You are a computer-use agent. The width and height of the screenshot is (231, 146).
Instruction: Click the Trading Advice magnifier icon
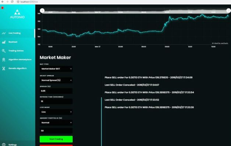pyautogui.click(x=4, y=51)
